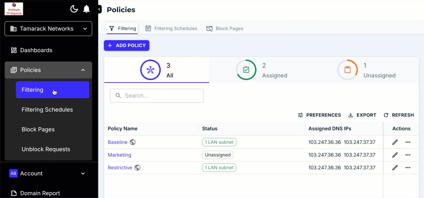Open the Tamarack Networks organization dropdown
Image resolution: width=424 pixels, height=198 pixels.
point(49,29)
